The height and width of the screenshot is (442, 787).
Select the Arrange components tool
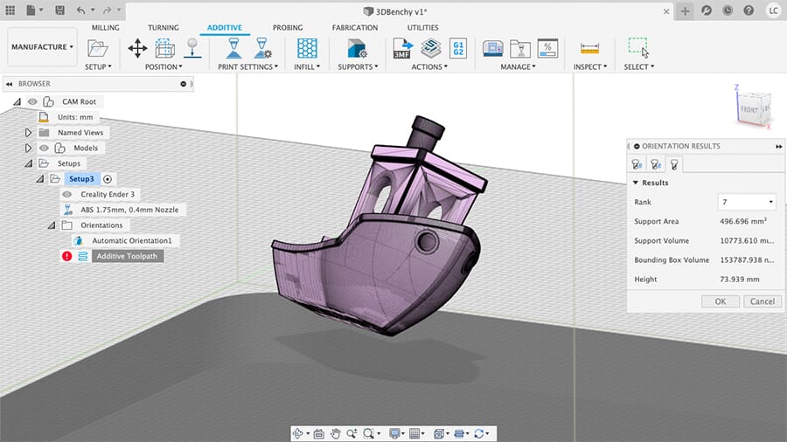pos(164,49)
